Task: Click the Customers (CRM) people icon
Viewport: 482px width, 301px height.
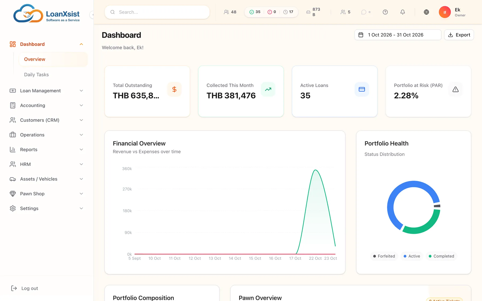Action: tap(13, 120)
